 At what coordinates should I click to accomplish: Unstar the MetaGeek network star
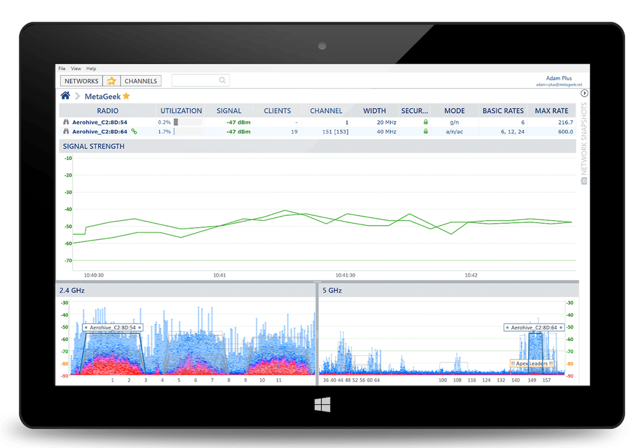click(x=126, y=96)
